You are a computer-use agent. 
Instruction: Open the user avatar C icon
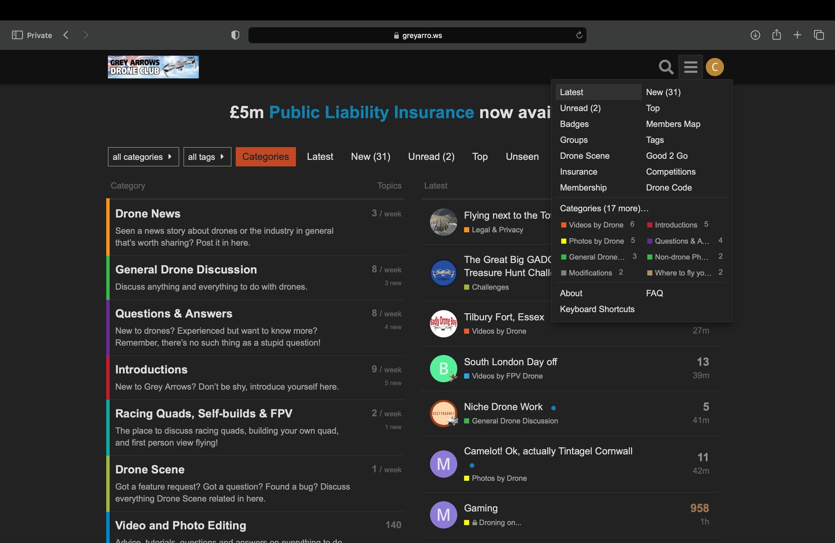click(x=715, y=67)
